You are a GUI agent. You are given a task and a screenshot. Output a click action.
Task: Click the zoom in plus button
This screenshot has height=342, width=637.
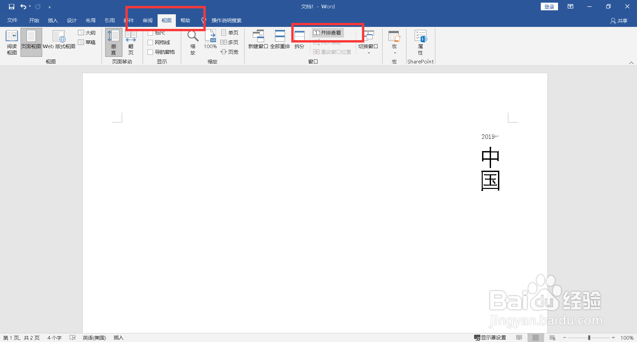pyautogui.click(x=613, y=338)
